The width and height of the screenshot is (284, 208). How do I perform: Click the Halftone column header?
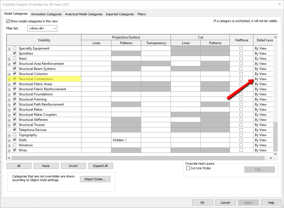click(x=241, y=40)
